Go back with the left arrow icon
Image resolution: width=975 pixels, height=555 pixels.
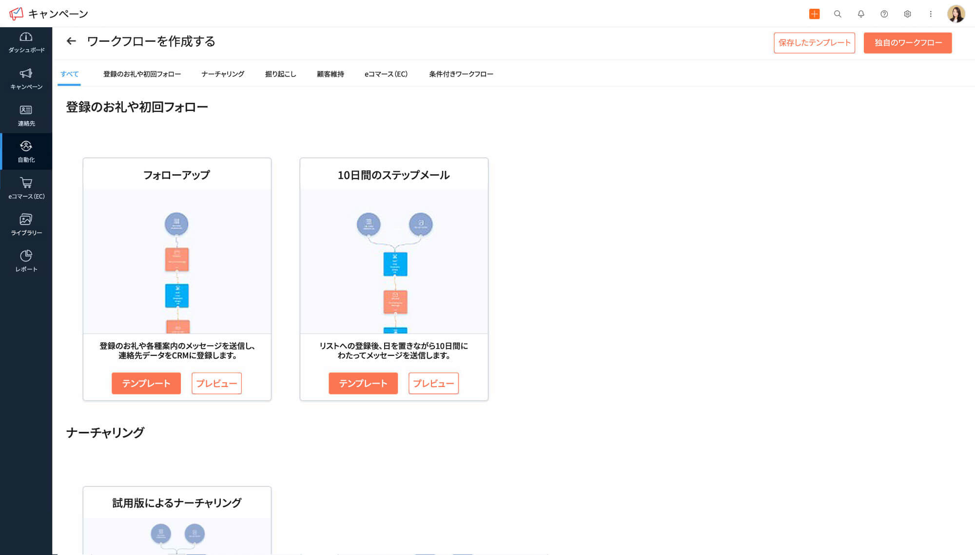[x=71, y=41]
